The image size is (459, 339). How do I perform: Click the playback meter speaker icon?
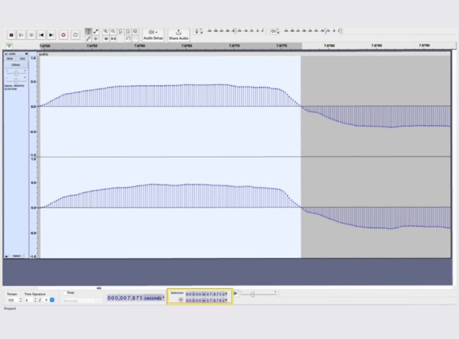273,31
